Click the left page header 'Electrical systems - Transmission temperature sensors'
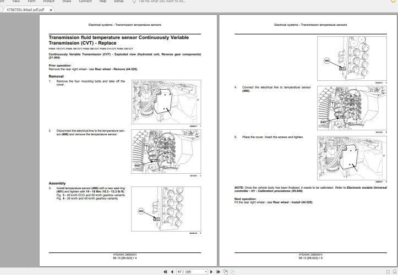This screenshot has height=275, width=398. click(x=124, y=25)
